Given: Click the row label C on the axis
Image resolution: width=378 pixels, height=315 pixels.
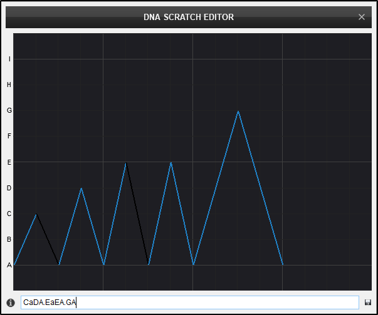Looking at the screenshot, I should pyautogui.click(x=9, y=214).
